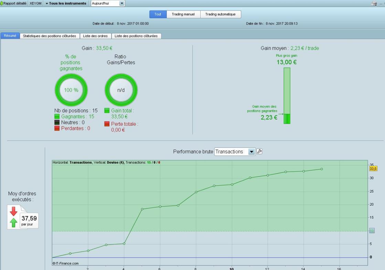Click the printer icon in top-right corner
Viewport: 385px width, 270px height.
click(x=374, y=3)
